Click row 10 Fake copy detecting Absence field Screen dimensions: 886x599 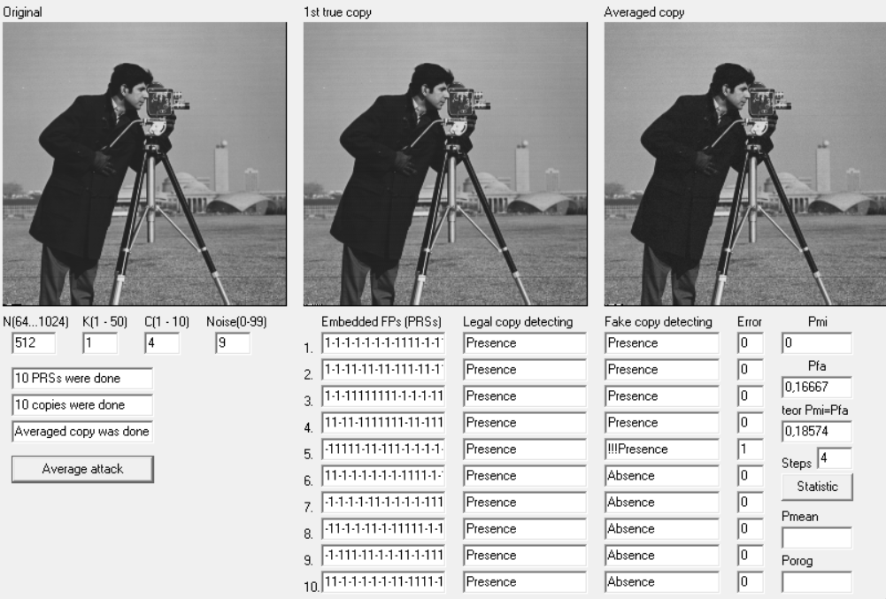coord(662,582)
